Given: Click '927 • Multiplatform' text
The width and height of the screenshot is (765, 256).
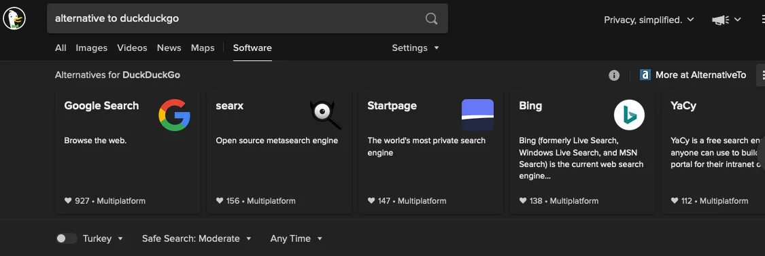Looking at the screenshot, I should 109,200.
